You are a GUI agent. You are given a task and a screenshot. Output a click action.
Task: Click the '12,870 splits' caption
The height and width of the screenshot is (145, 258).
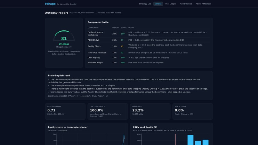click(138, 114)
